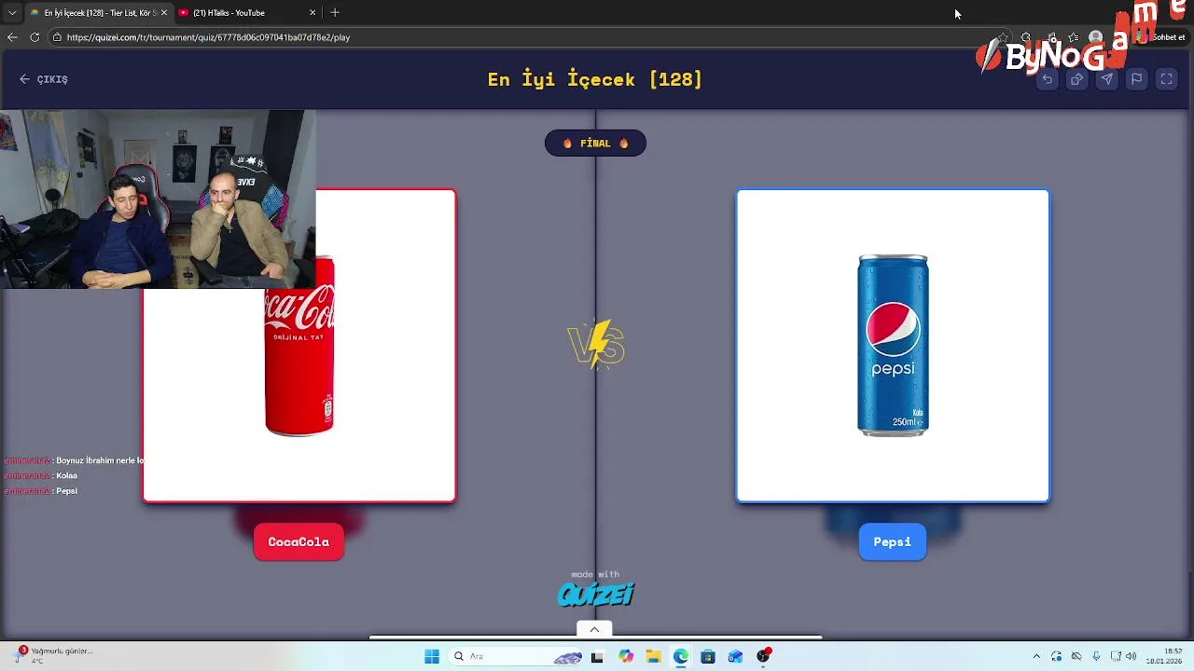1194x671 pixels.
Task: Close the HTalks YouTube tab
Action: 312,12
